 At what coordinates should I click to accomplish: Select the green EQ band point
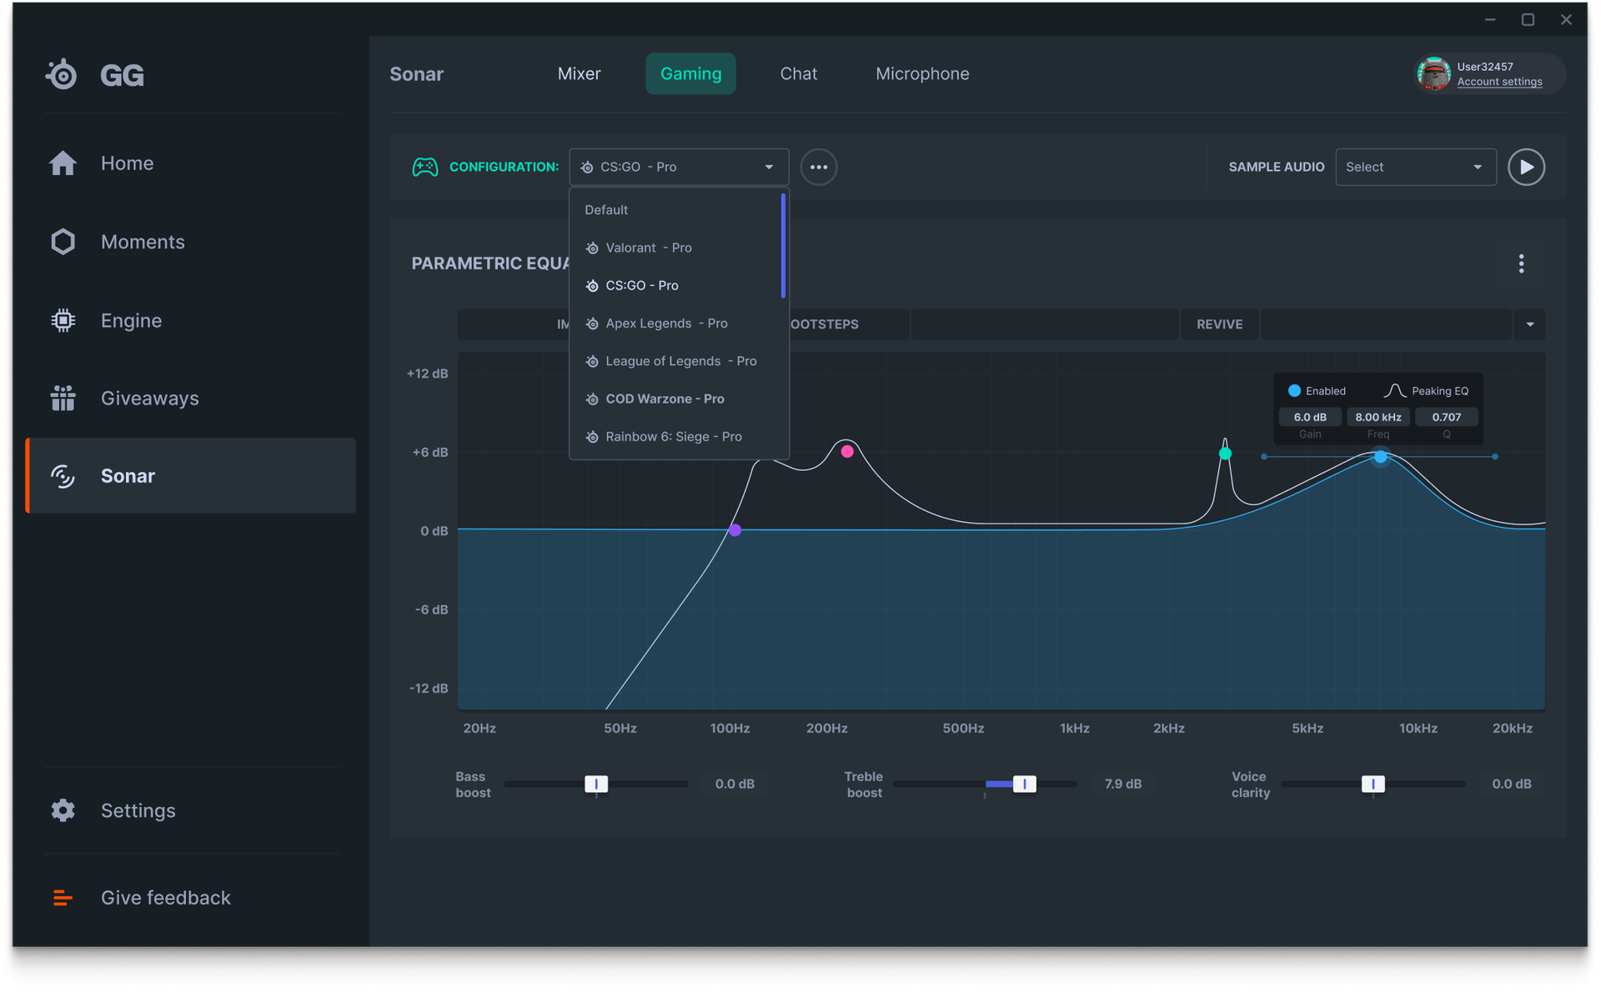1225,453
